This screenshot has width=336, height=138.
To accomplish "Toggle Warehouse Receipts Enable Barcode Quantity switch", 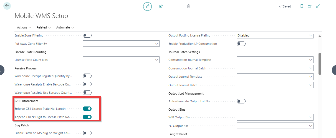I will [87, 84].
